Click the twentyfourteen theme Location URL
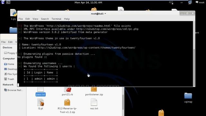The width and height of the screenshot is (206, 116). [86, 48]
